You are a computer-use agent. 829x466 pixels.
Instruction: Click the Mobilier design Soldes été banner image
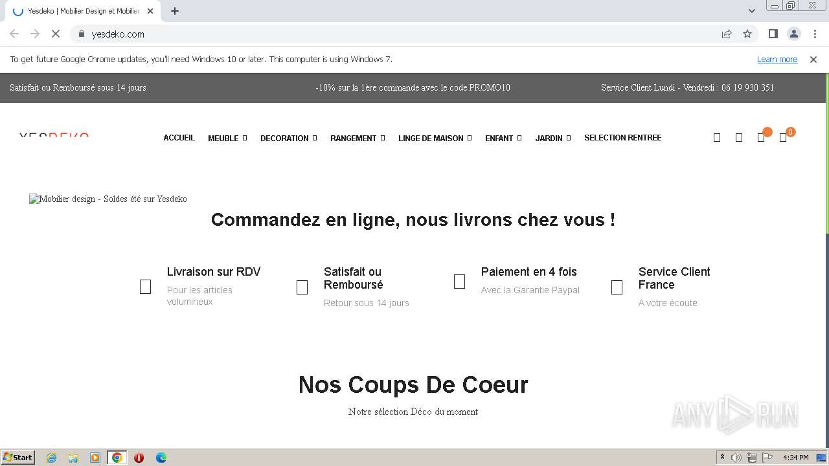click(108, 199)
